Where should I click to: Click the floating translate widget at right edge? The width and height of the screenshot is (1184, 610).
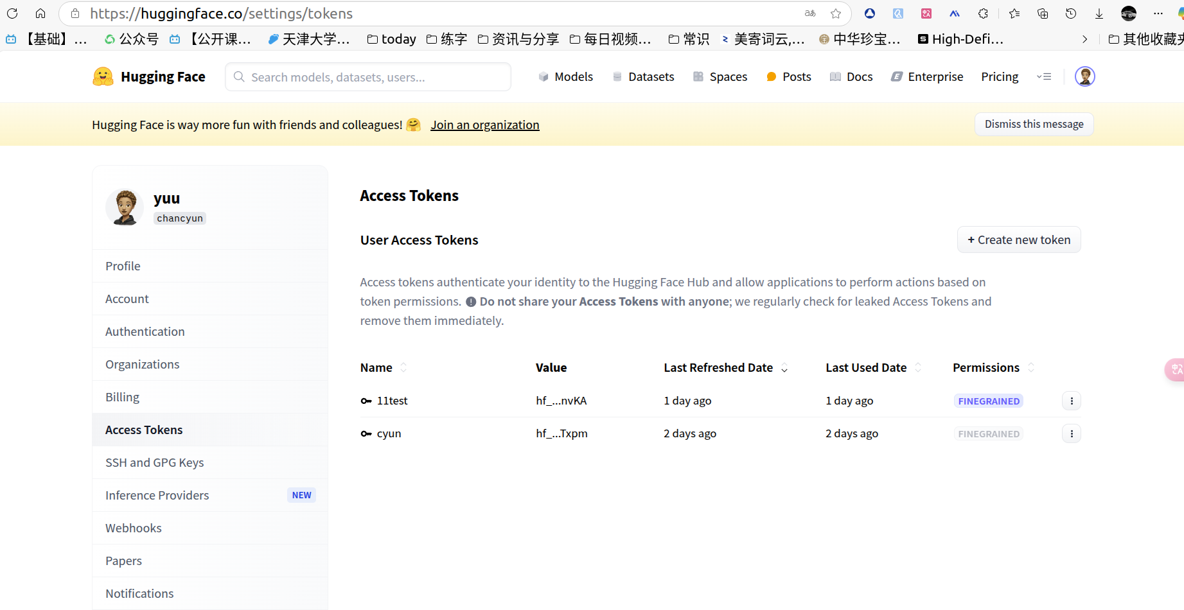coord(1176,369)
